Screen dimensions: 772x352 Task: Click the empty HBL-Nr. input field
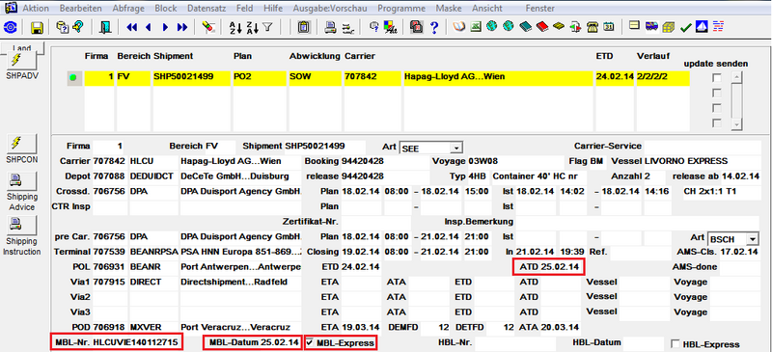514,344
